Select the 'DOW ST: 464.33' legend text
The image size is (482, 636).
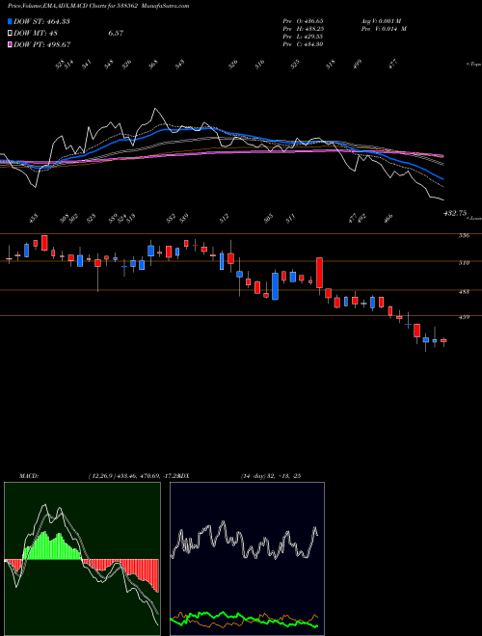coord(41,21)
